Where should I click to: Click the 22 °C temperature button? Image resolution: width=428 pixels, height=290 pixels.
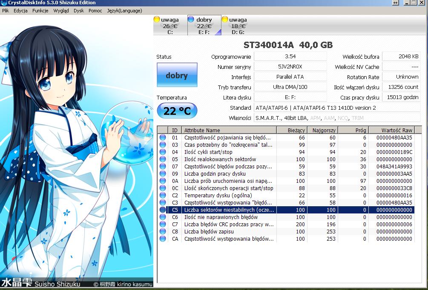(177, 111)
